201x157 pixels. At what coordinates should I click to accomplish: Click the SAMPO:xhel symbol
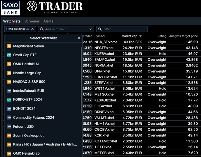tap(105, 60)
